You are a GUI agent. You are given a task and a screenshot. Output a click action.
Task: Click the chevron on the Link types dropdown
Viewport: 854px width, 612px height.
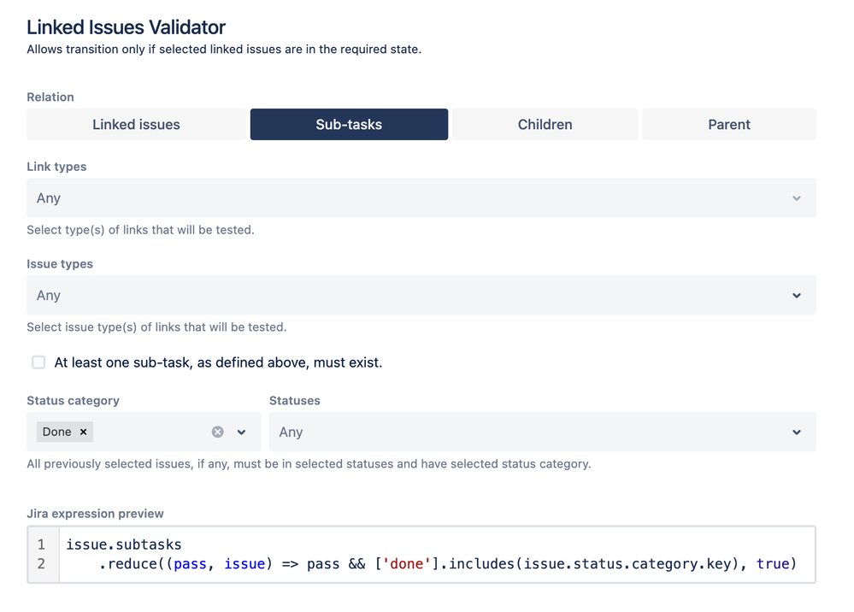point(797,197)
